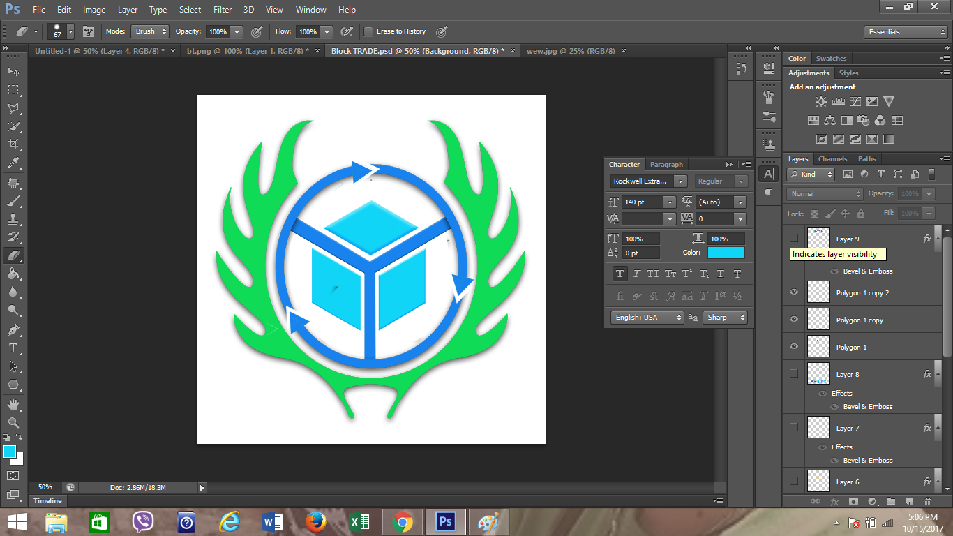Show Layer 7 visibility

pyautogui.click(x=794, y=427)
